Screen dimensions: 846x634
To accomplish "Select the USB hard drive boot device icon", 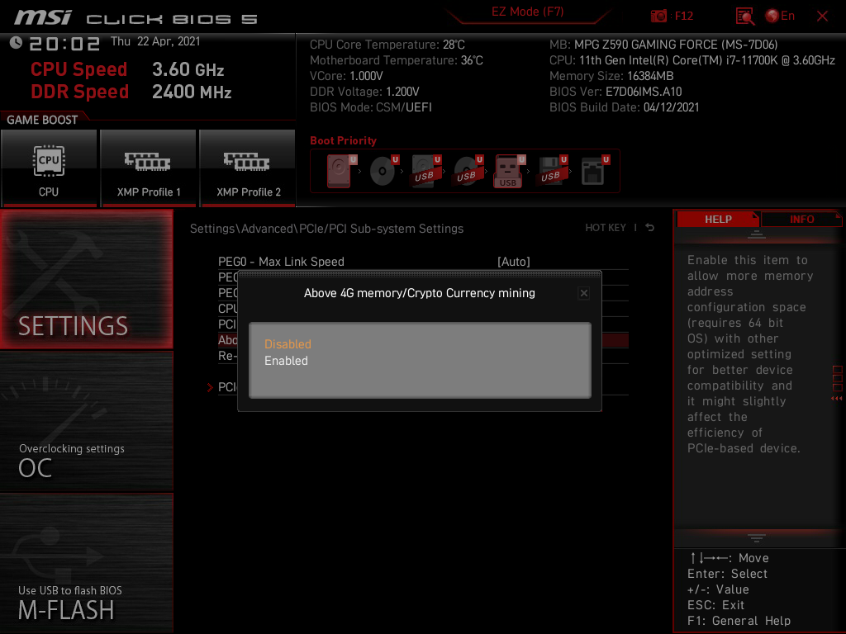I will (x=425, y=171).
